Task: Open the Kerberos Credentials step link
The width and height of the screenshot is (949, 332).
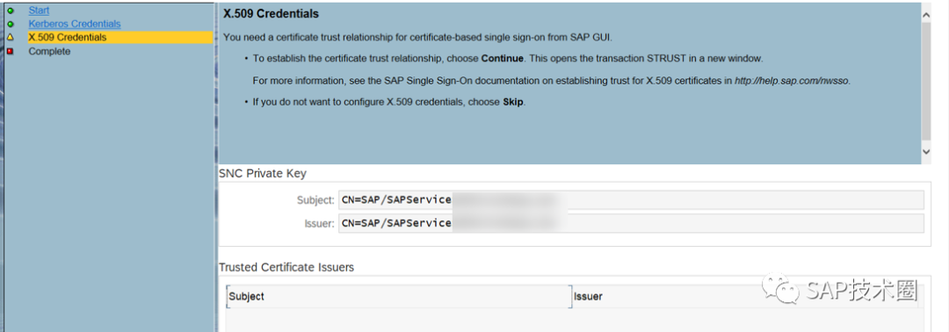Action: tap(75, 24)
